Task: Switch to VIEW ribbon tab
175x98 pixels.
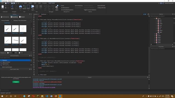Action: [x=39, y=3]
